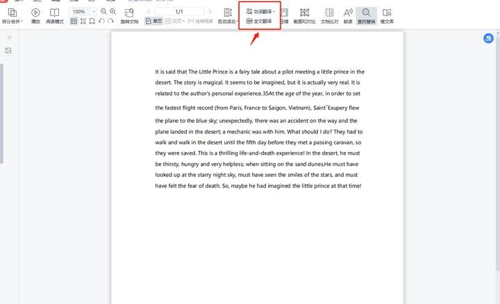
Task: Select 双页 double page view
Action: pos(174,22)
